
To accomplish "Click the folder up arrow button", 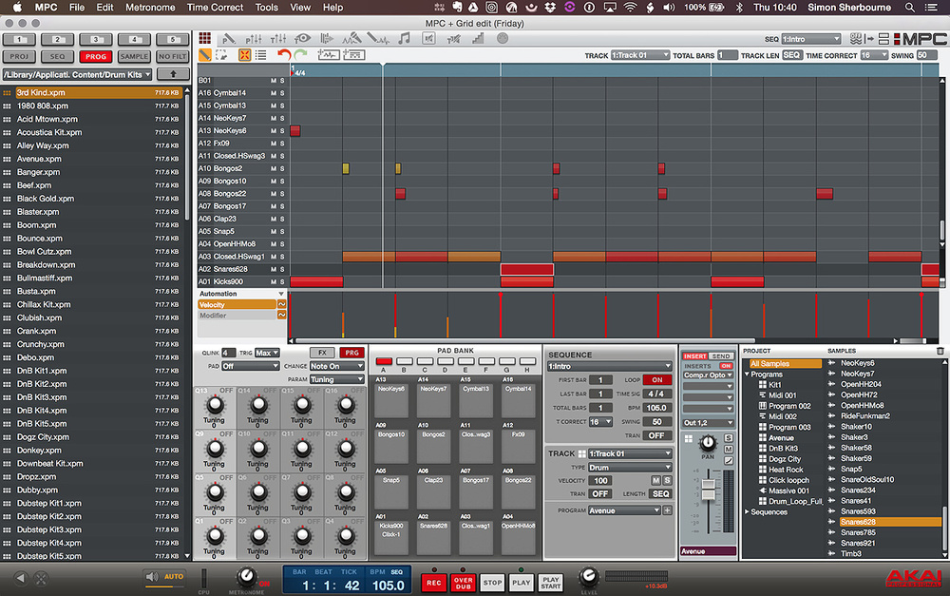I will point(173,74).
